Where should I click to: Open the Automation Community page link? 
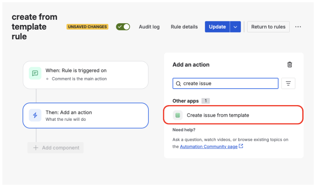click(x=209, y=147)
